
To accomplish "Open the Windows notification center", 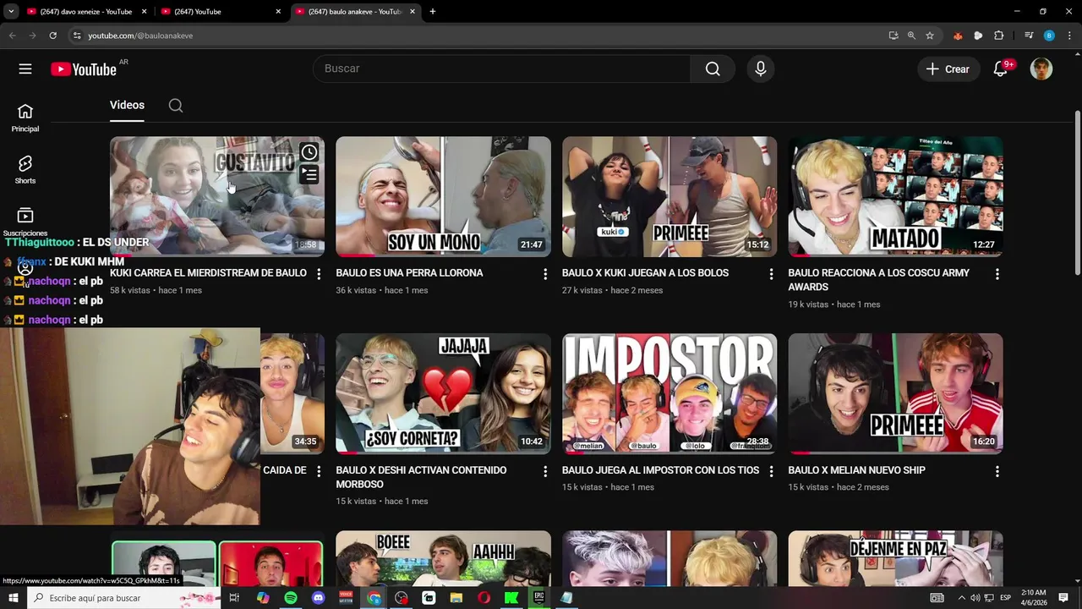I will 1063,598.
